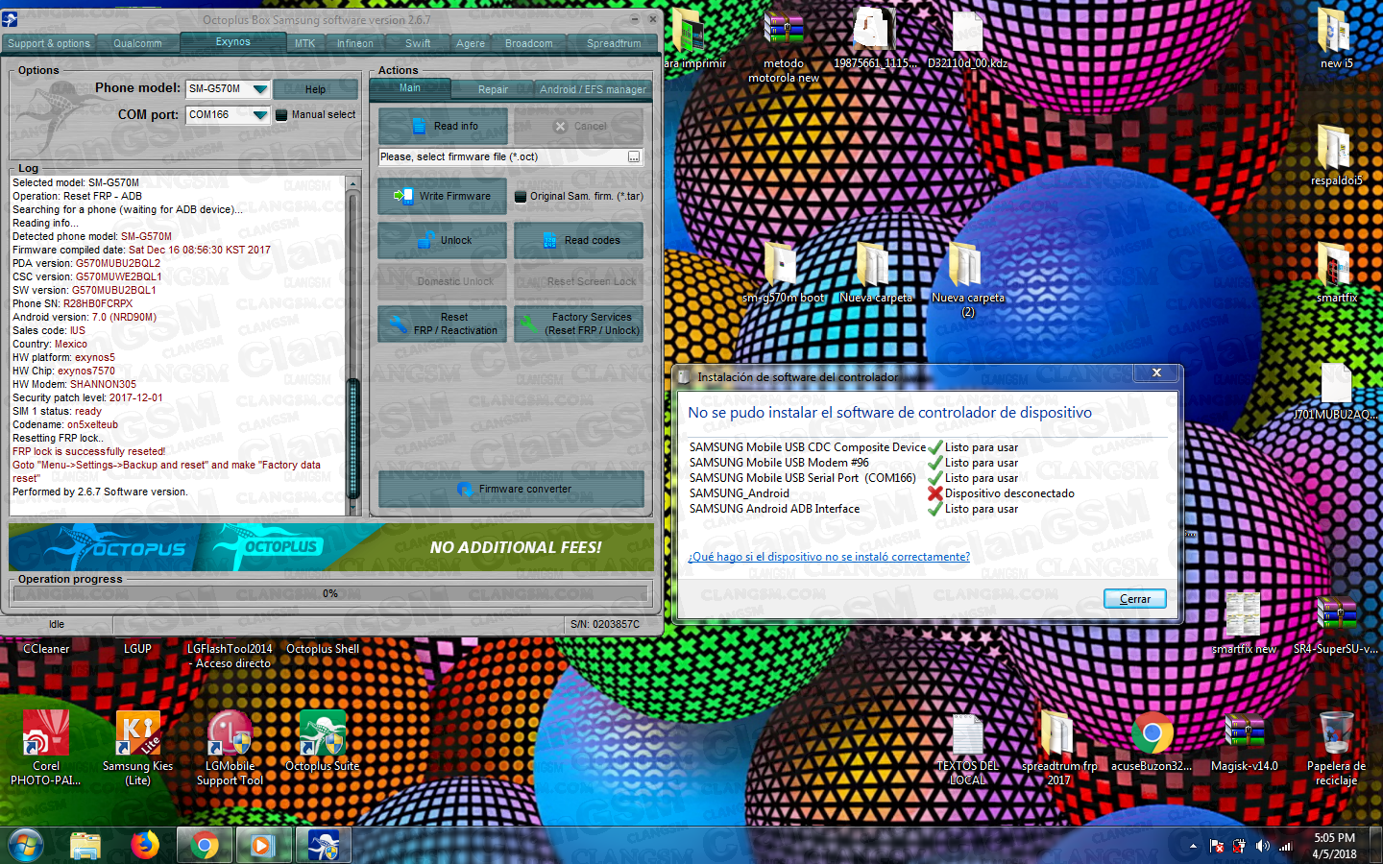Open the CCleaner desktop shortcut
This screenshot has height=864, width=1383.
pos(46,649)
